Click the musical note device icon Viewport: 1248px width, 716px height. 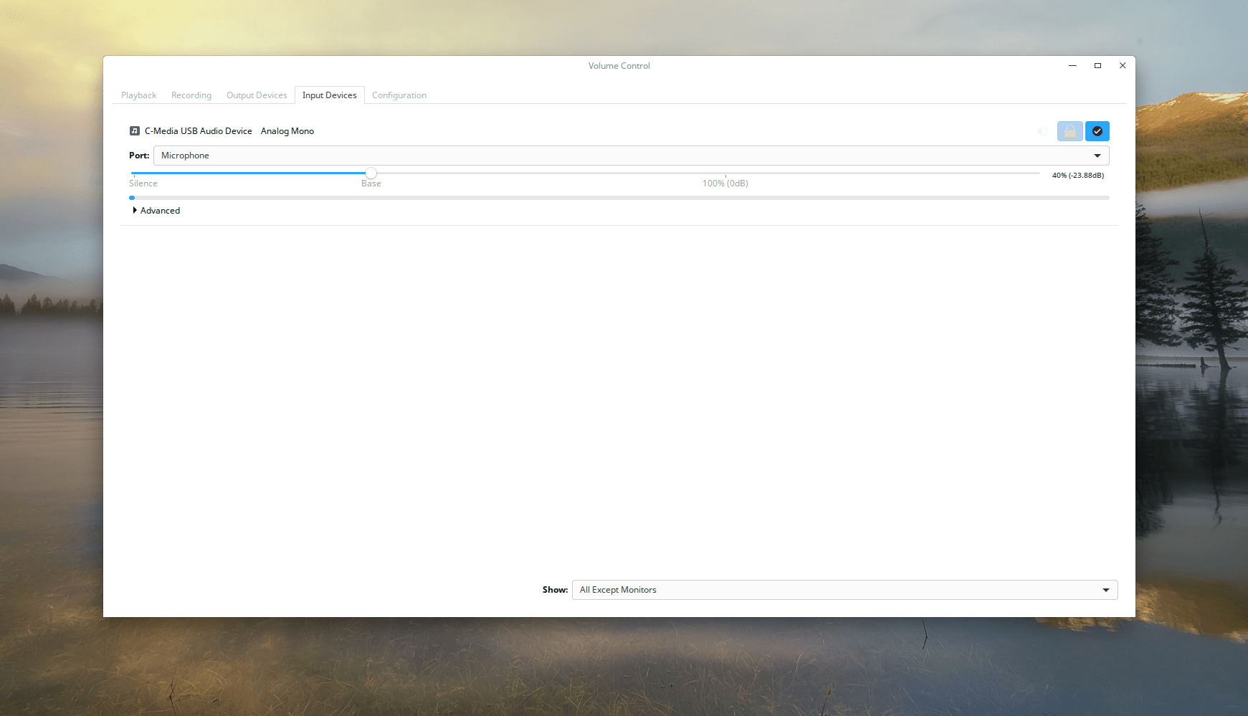pyautogui.click(x=135, y=130)
